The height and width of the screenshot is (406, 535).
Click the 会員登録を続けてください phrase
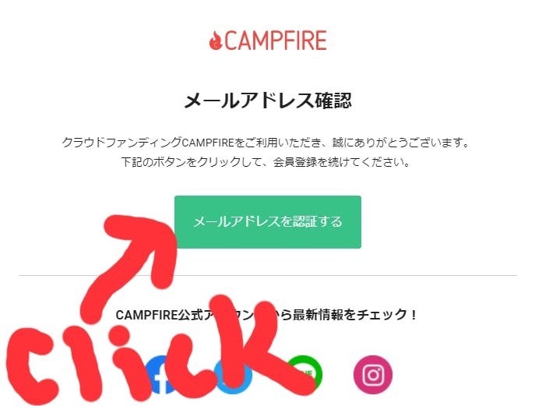point(342,161)
